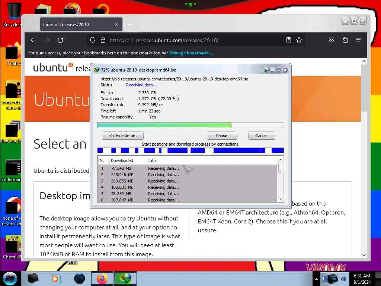Open the black box taskbar icon
Image resolution: width=381 pixels, height=286 pixels.
pos(33,279)
